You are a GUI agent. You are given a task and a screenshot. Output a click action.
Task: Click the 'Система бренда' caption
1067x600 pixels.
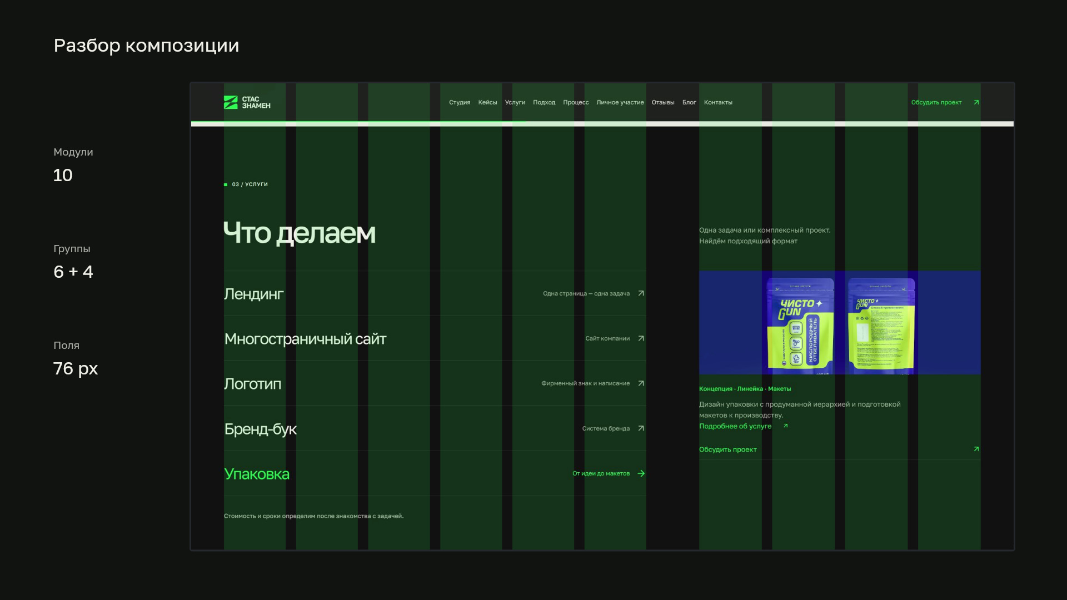(606, 428)
